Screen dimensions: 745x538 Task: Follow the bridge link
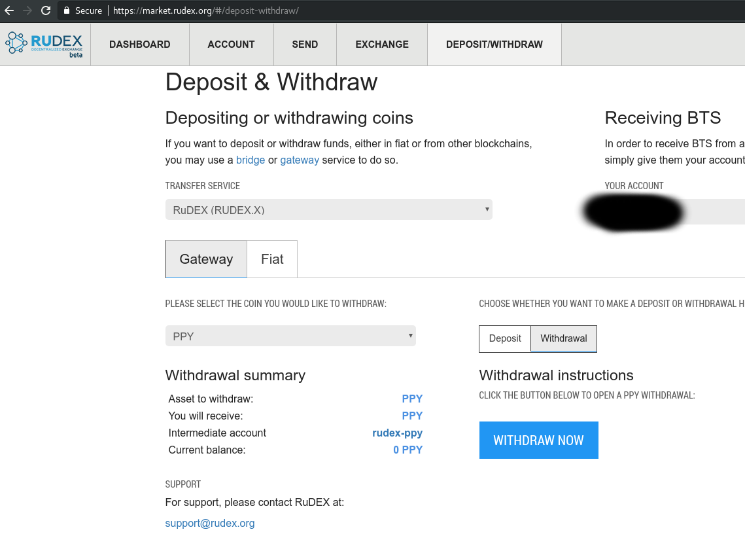coord(251,160)
